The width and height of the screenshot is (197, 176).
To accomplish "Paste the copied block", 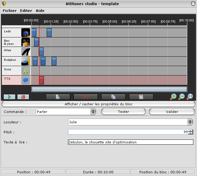I will 141,97.
